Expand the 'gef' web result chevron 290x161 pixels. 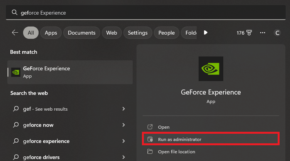[x=123, y=109]
